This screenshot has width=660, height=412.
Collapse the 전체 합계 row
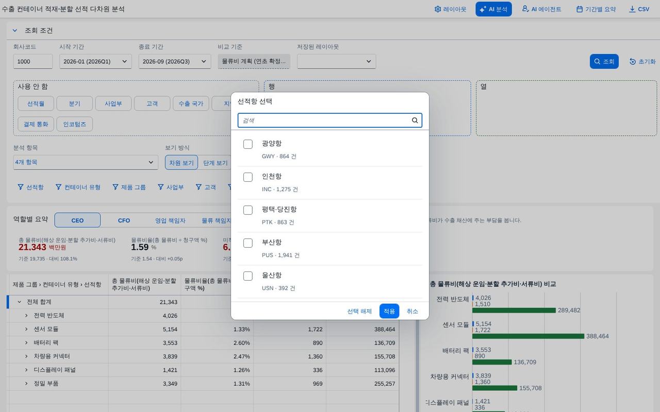(20, 302)
